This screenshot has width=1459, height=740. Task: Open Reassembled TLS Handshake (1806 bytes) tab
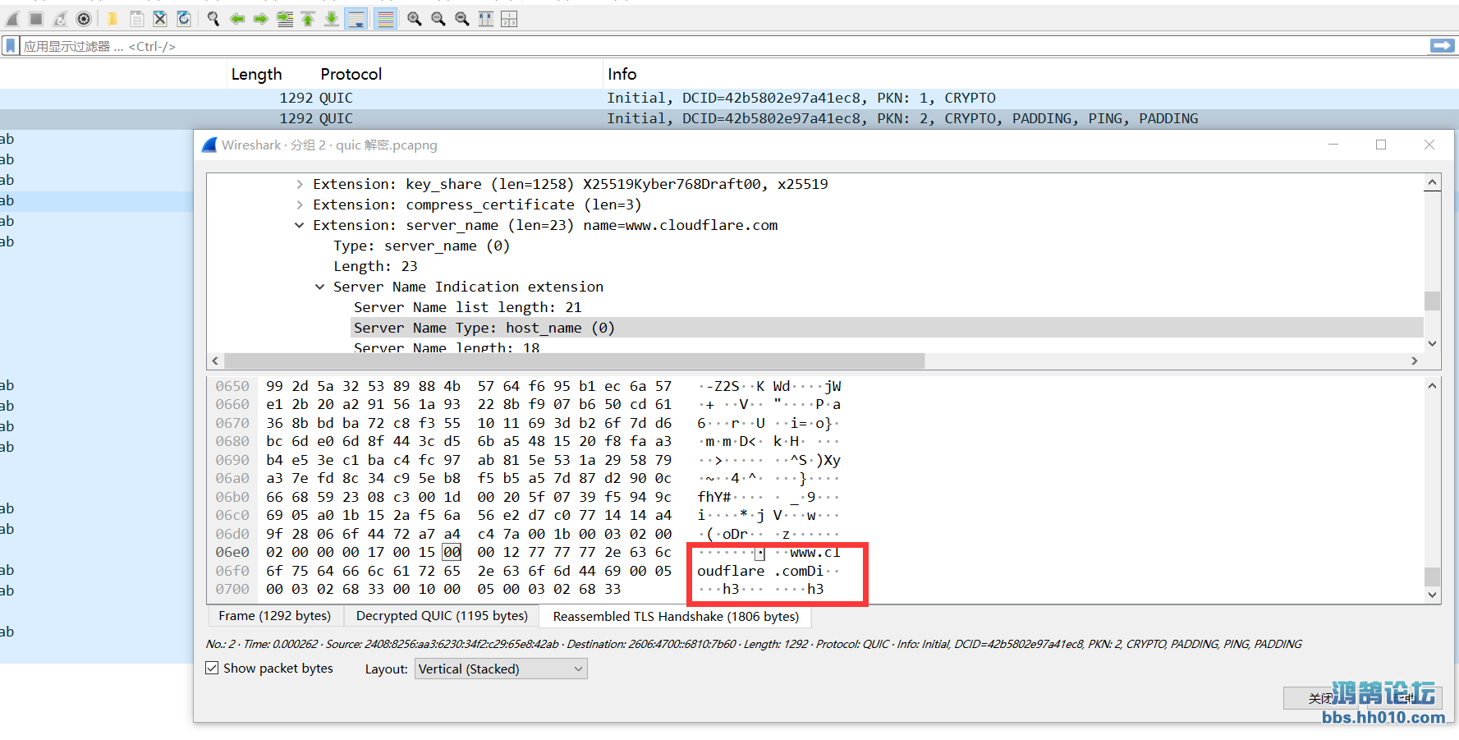pyautogui.click(x=676, y=616)
